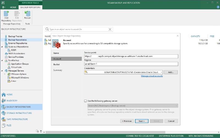
Task: Close the New Object Storage Repository dialog
Action: point(178,36)
